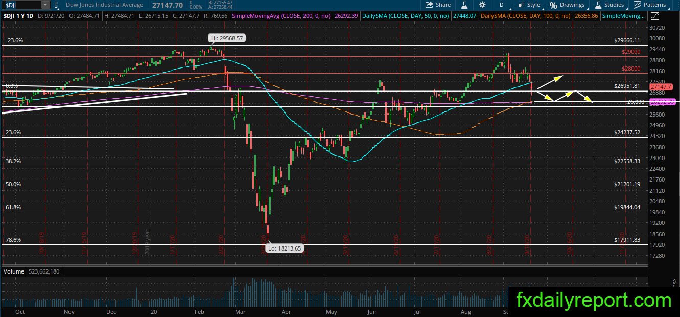Click the $22558.33 Fibonacci price label
The height and width of the screenshot is (317, 680).
pos(627,161)
